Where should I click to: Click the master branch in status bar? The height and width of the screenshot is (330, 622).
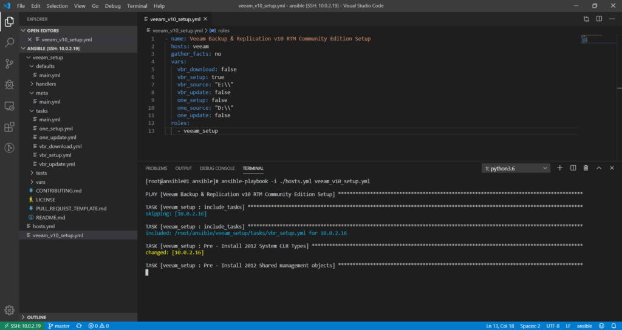59,326
